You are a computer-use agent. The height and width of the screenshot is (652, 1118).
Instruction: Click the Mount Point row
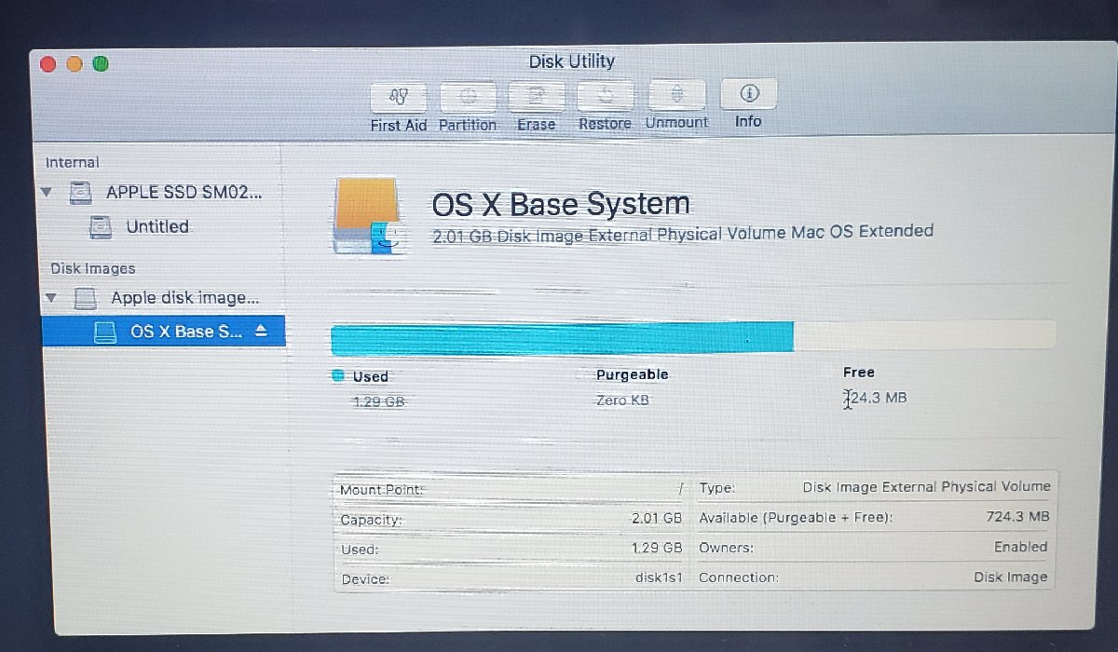click(511, 489)
